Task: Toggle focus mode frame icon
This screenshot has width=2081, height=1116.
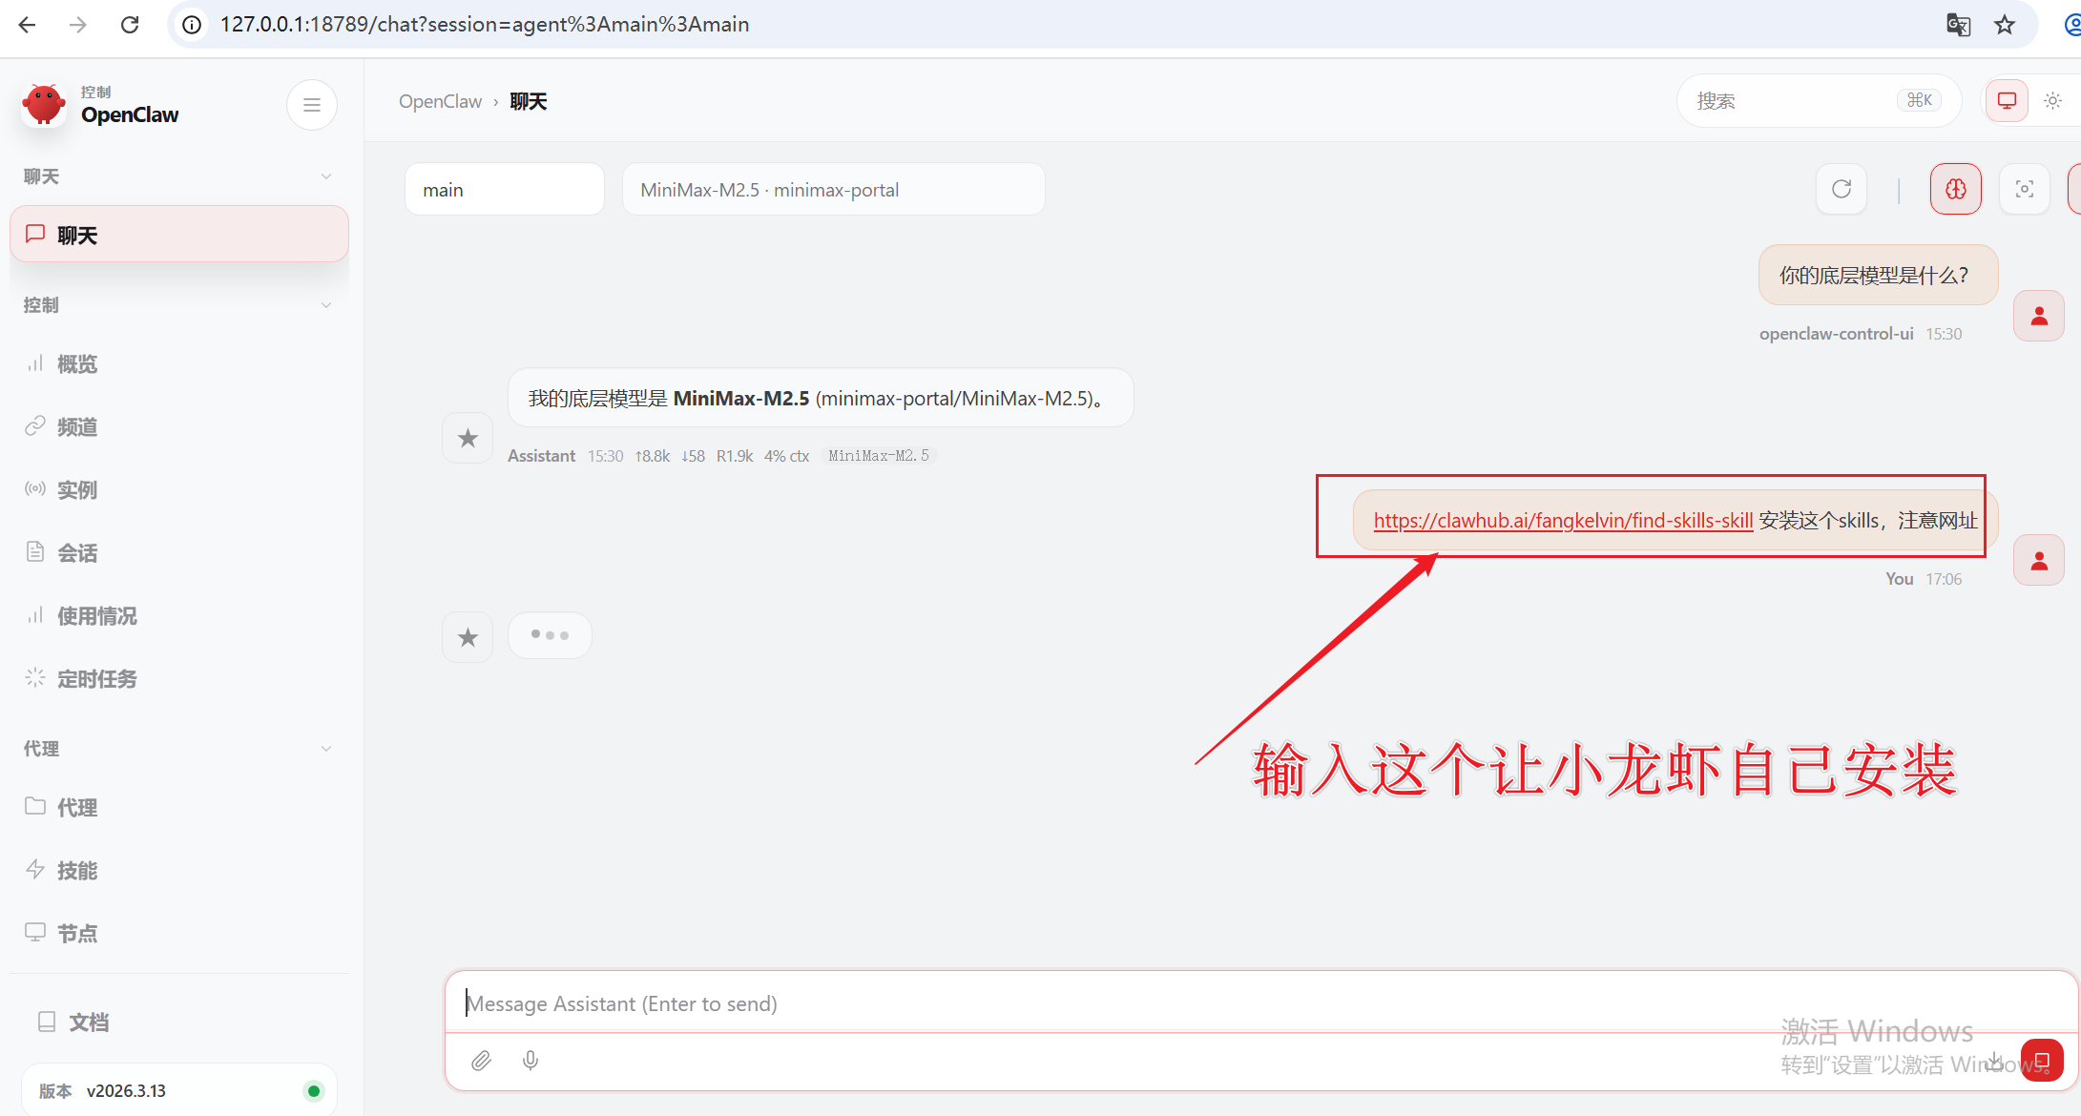Action: [x=2025, y=189]
